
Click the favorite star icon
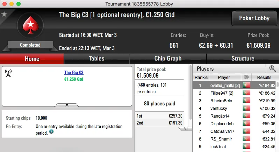pyautogui.click(x=4, y=14)
